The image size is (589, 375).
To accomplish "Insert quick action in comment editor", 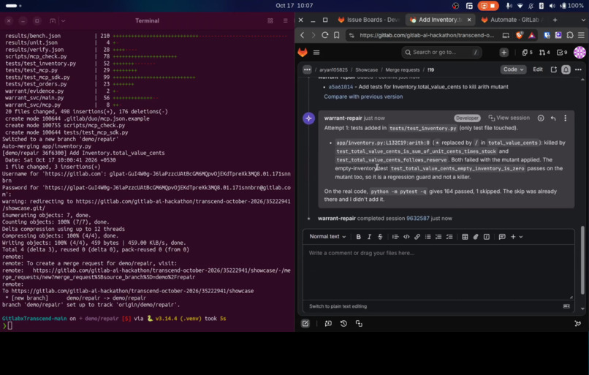I will click(487, 237).
